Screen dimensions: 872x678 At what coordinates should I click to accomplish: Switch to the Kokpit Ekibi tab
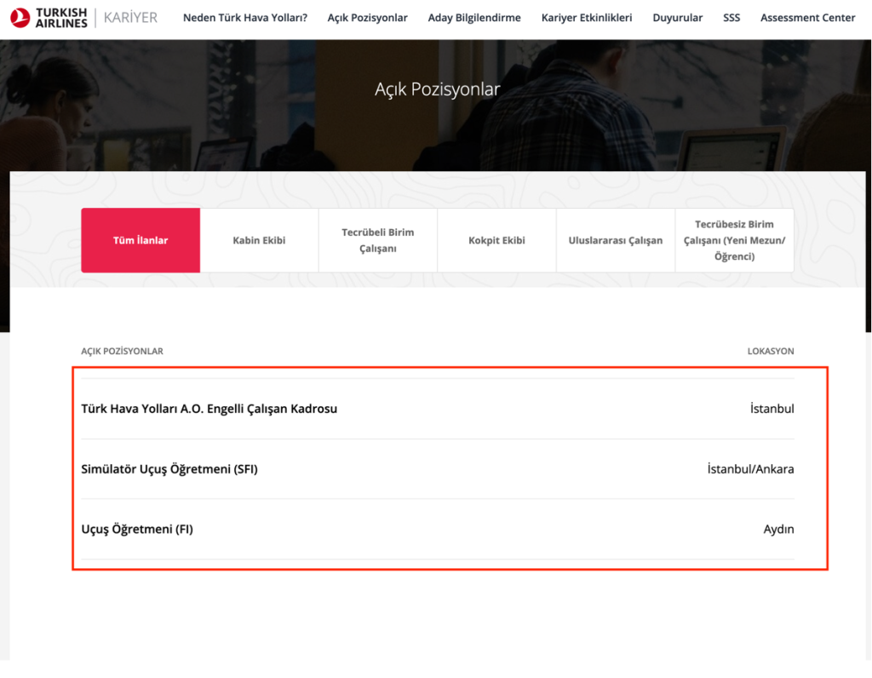coord(496,240)
